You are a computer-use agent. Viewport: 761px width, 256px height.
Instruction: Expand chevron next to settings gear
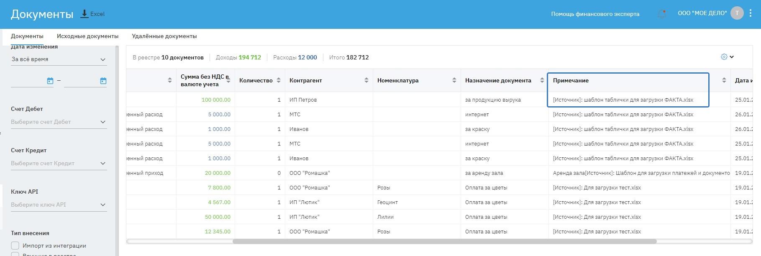point(732,57)
